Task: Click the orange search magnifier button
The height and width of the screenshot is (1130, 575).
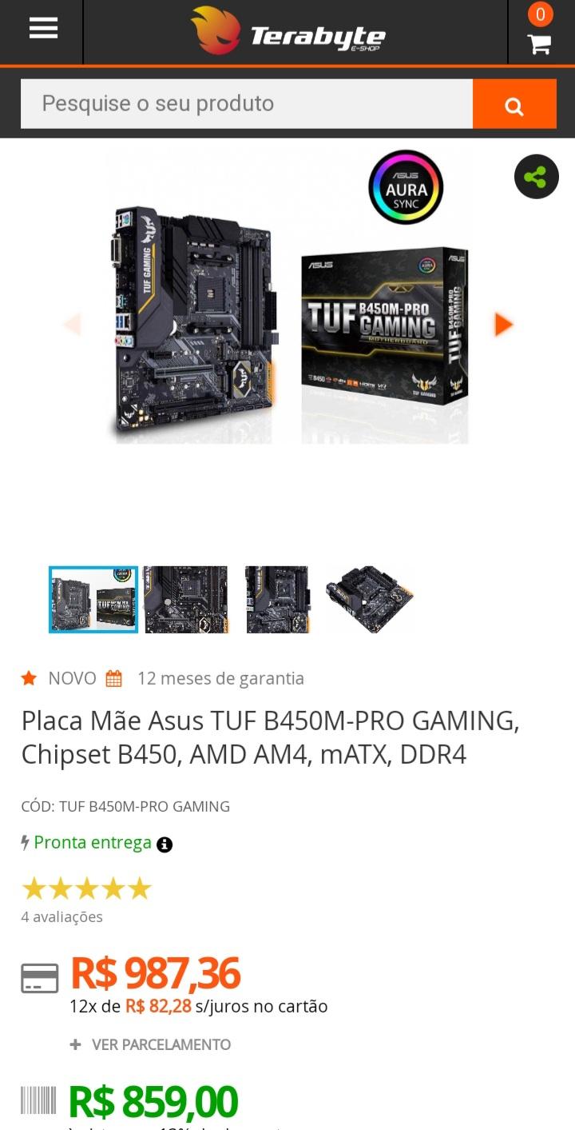Action: pos(514,104)
